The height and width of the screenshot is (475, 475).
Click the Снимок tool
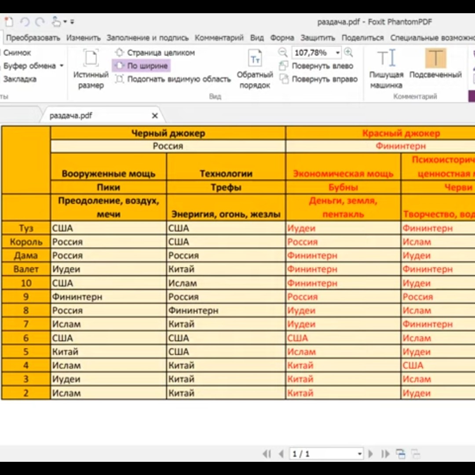click(17, 53)
